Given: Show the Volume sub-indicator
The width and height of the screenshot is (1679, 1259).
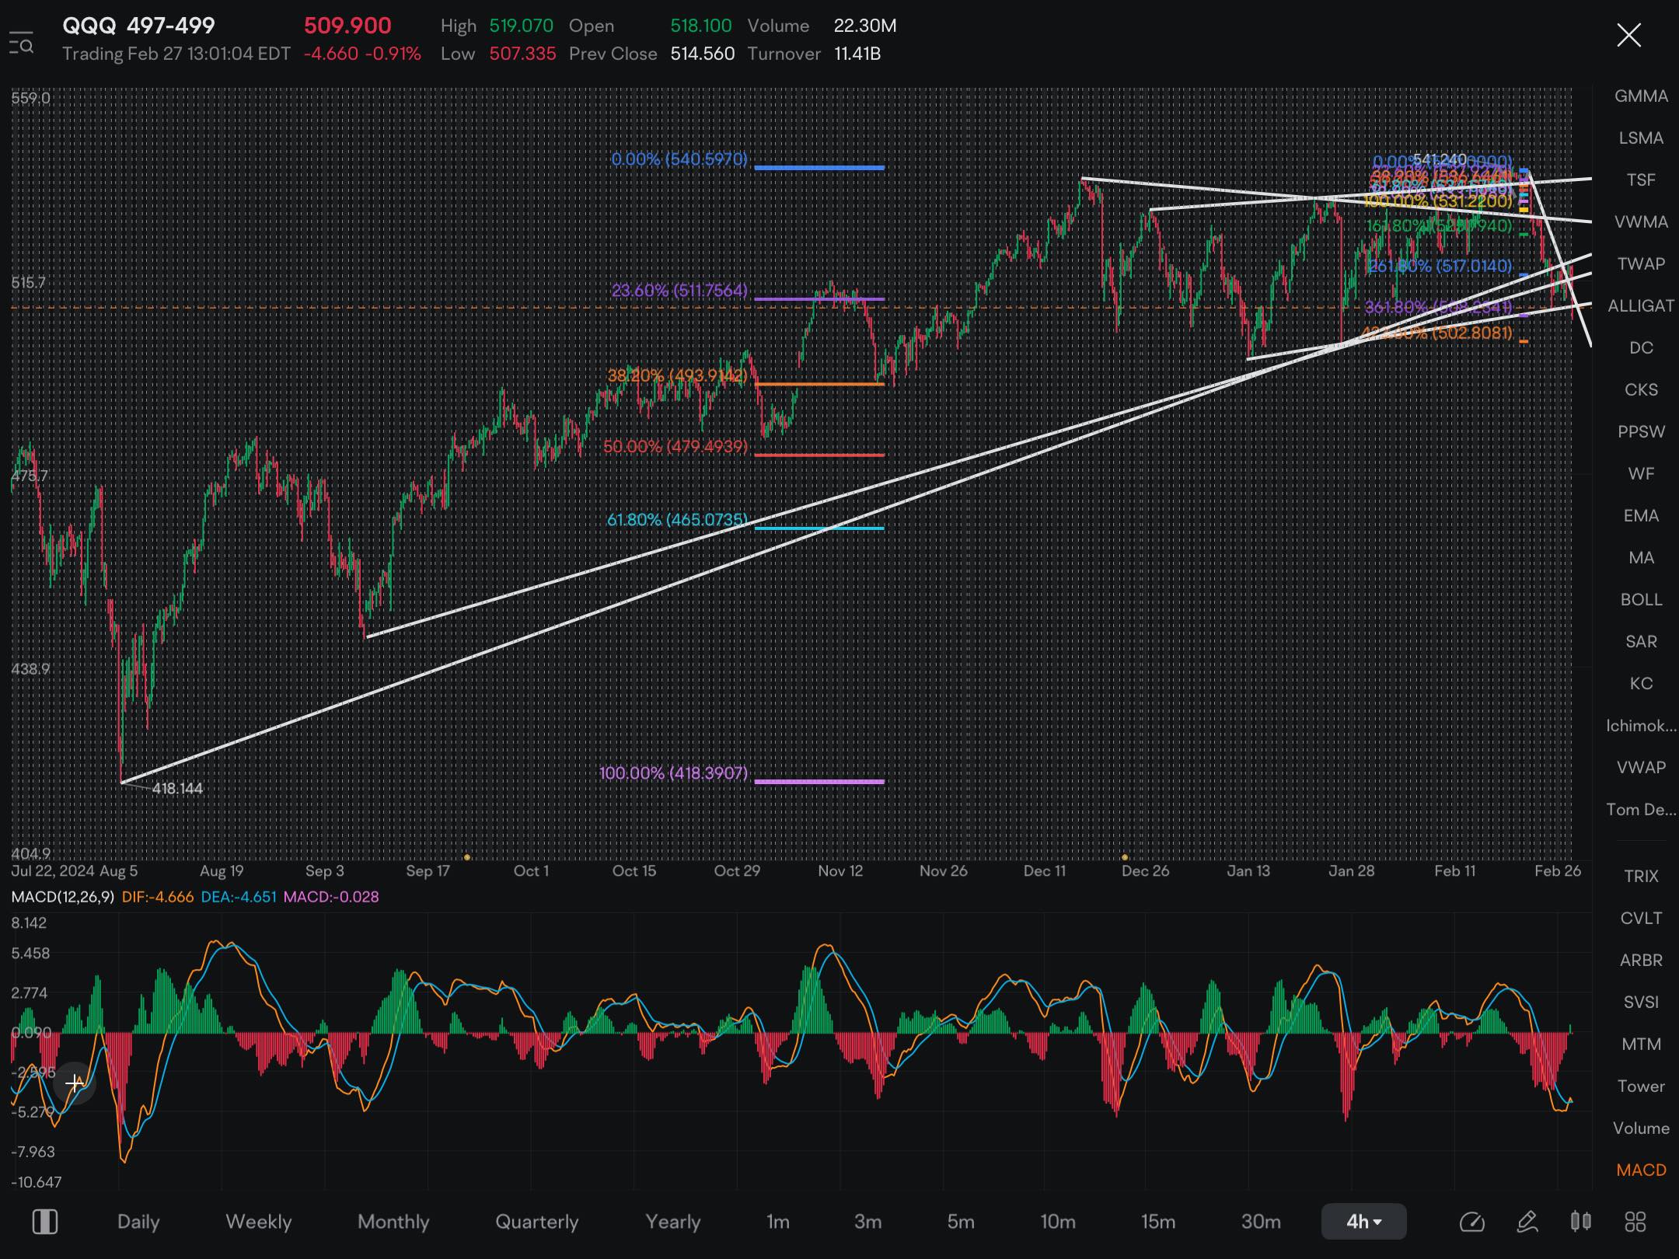Looking at the screenshot, I should tap(1641, 1128).
